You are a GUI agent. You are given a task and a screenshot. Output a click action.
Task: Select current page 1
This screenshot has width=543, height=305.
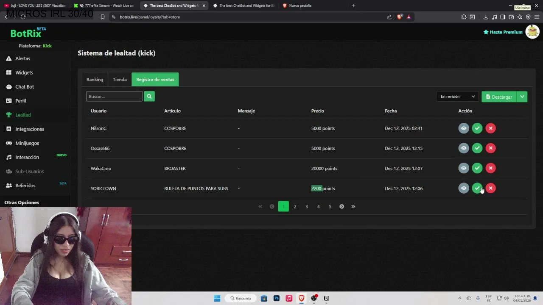tap(283, 206)
